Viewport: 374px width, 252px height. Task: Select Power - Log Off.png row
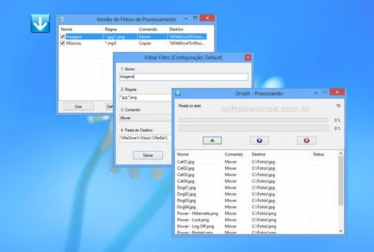click(195, 226)
